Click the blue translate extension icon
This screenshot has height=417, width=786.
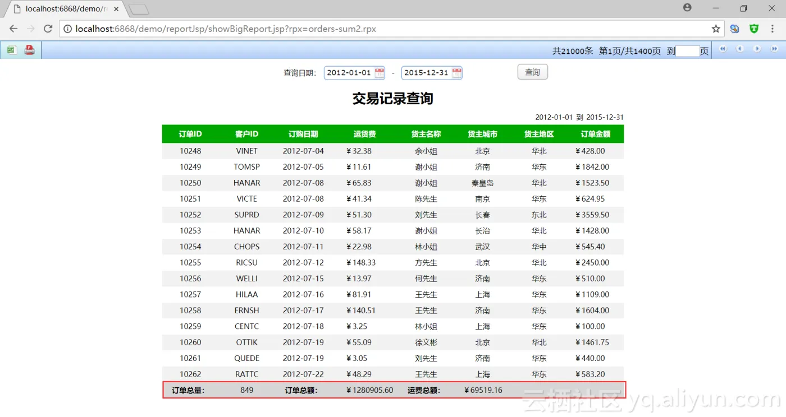click(x=735, y=29)
